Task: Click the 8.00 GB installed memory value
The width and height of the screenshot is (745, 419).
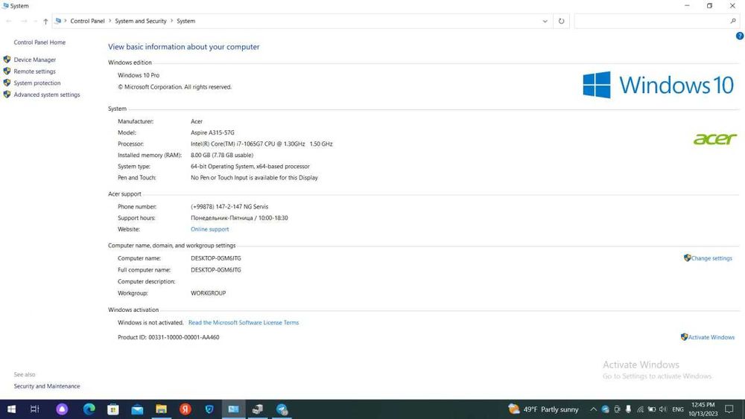Action: [x=222, y=155]
